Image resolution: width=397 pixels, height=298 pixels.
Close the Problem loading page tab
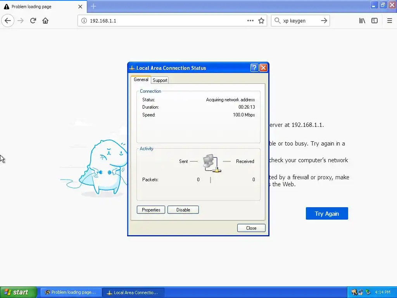(80, 7)
